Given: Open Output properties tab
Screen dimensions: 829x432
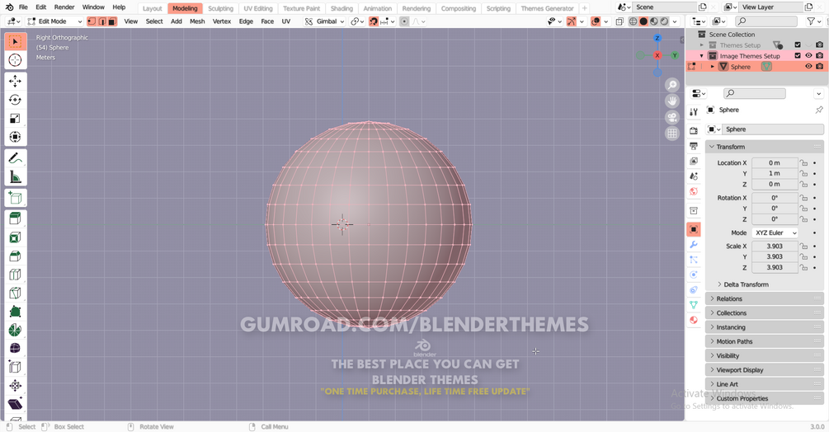Looking at the screenshot, I should click(694, 146).
